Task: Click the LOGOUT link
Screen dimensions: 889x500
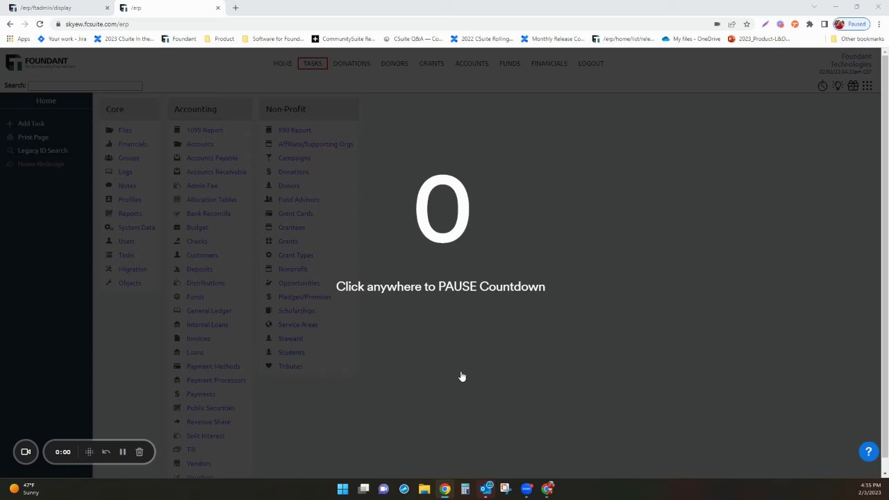Action: [x=591, y=63]
